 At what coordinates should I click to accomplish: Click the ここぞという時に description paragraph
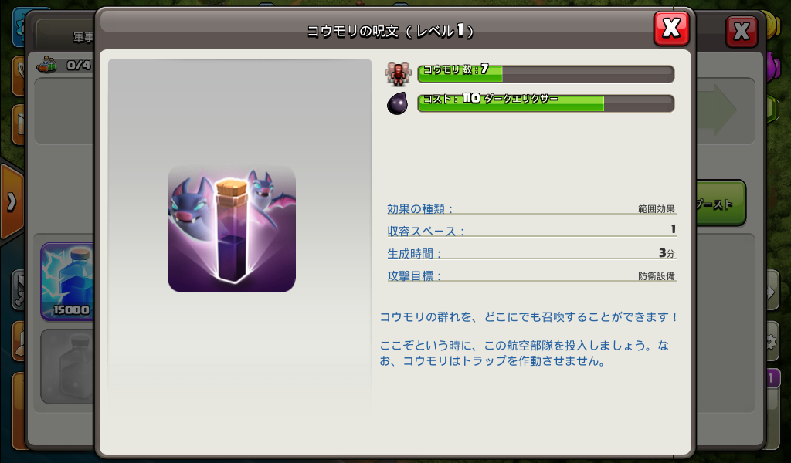coord(525,353)
